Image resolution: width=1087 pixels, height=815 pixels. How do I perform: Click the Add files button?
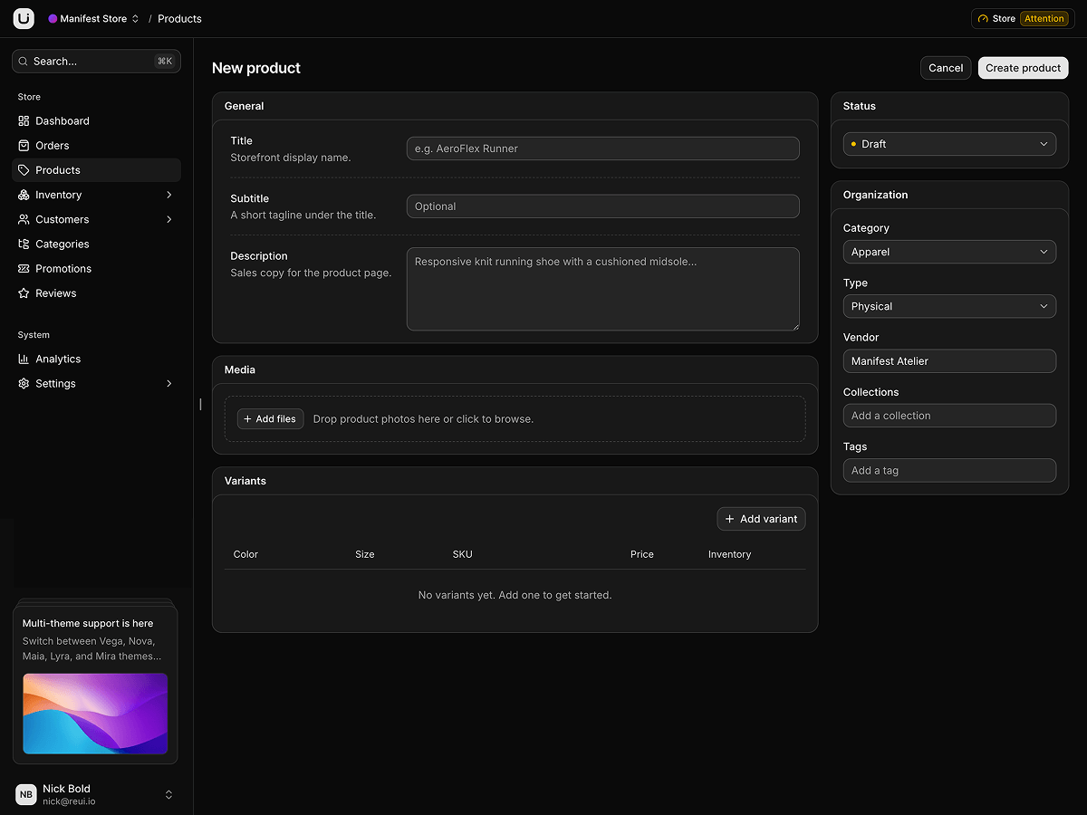[x=270, y=419]
